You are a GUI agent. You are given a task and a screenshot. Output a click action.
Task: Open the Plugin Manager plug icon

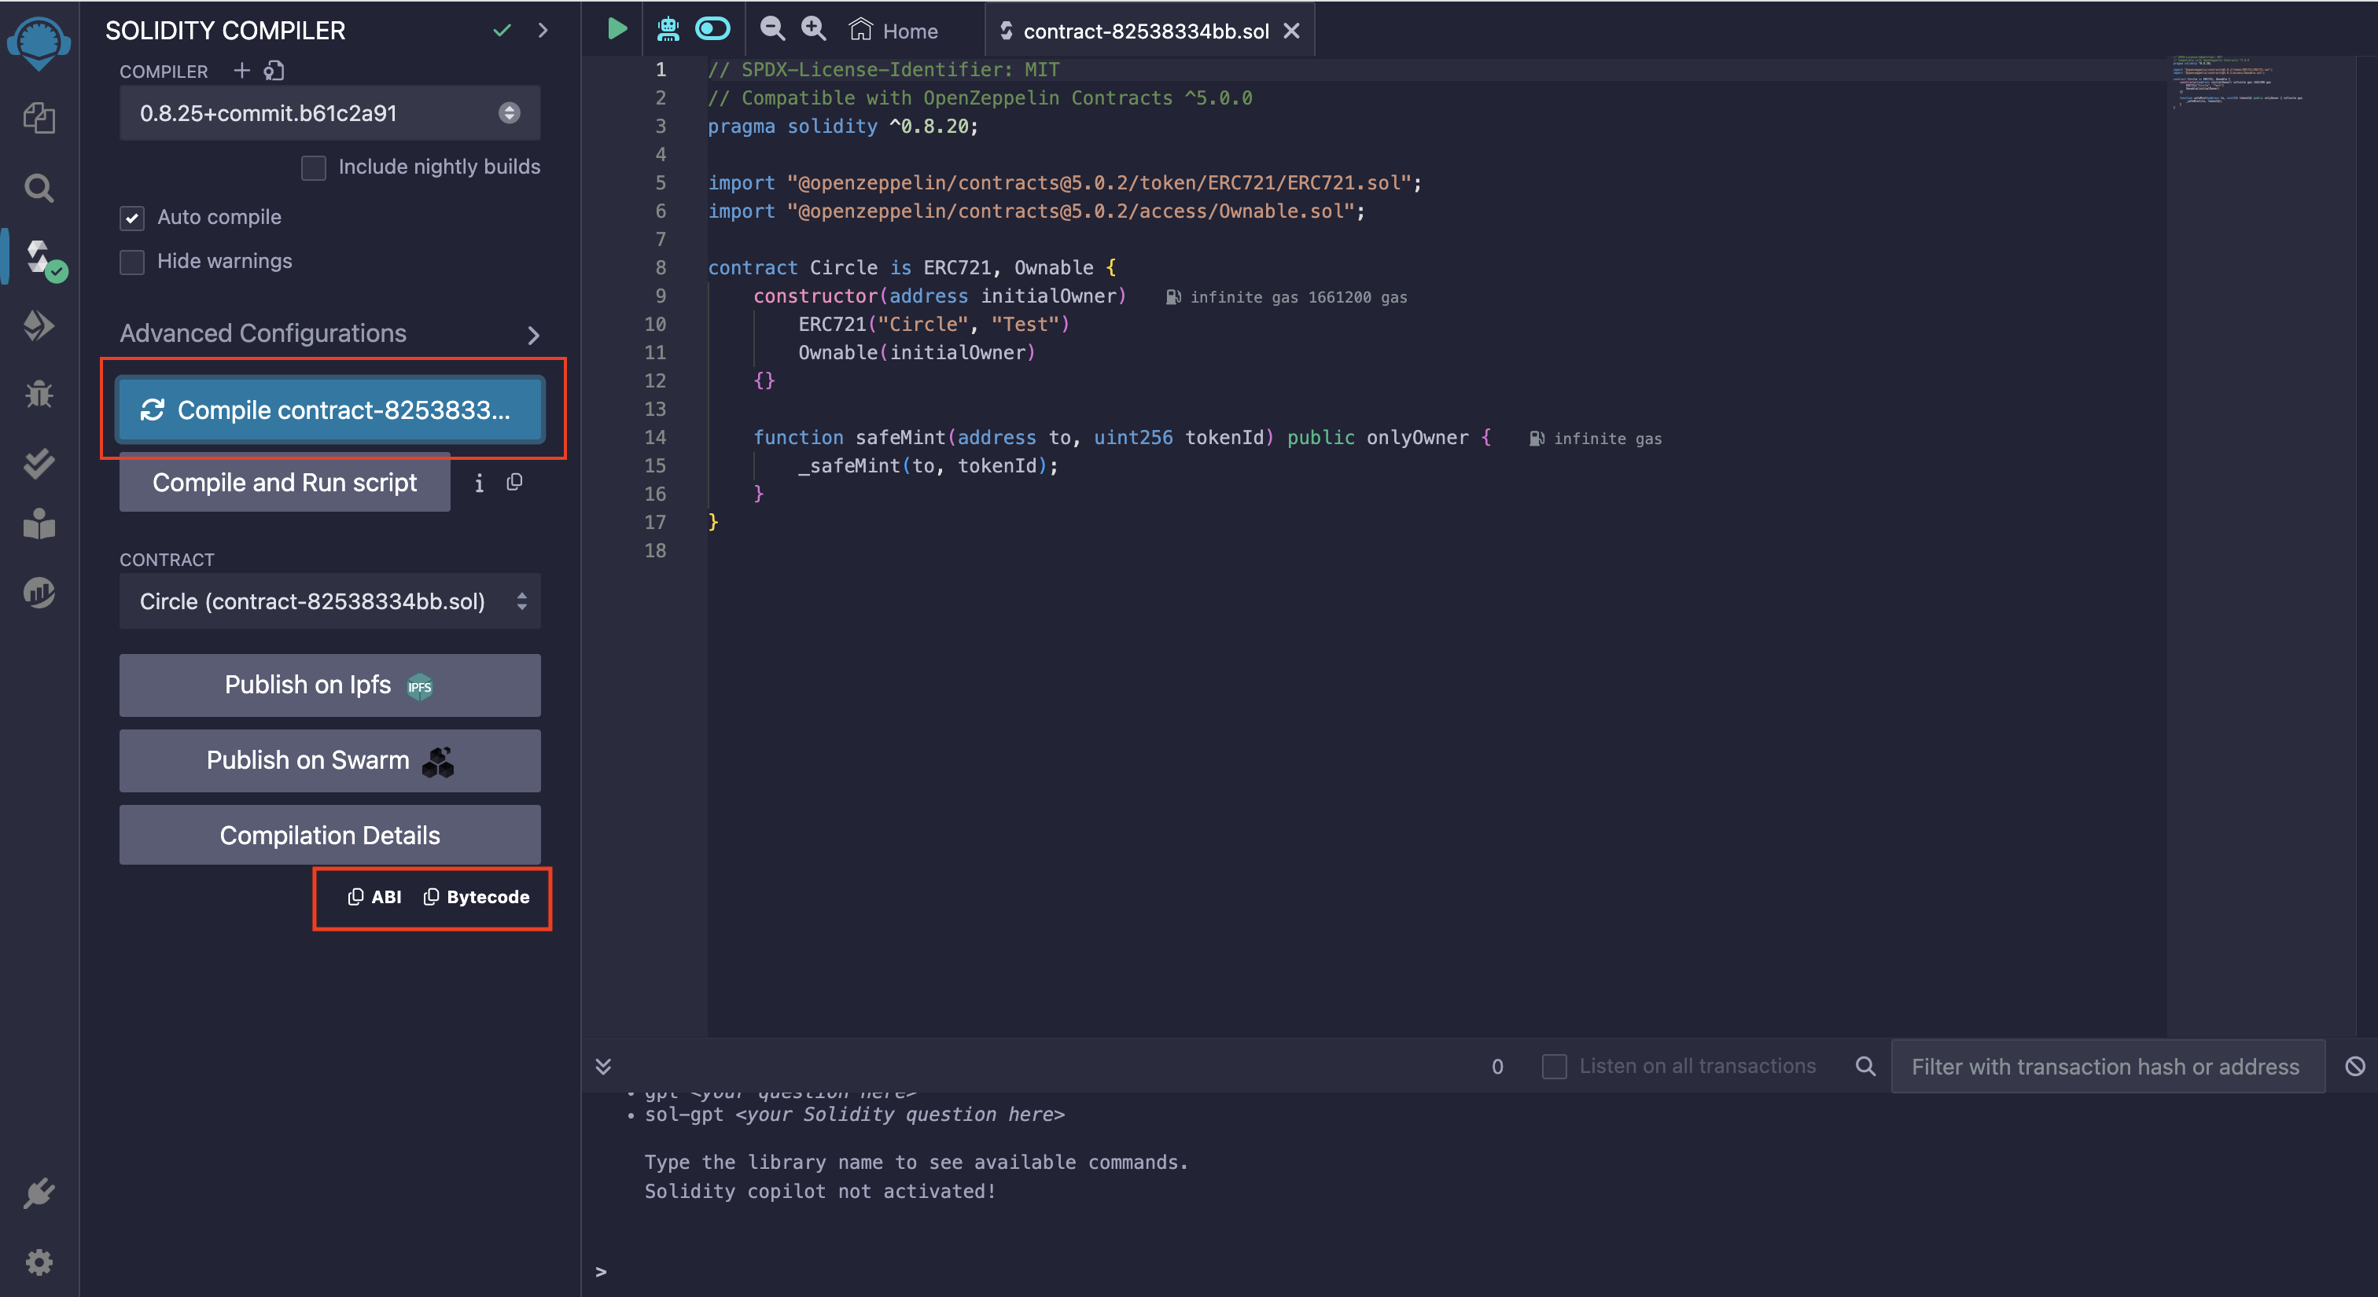point(39,1194)
